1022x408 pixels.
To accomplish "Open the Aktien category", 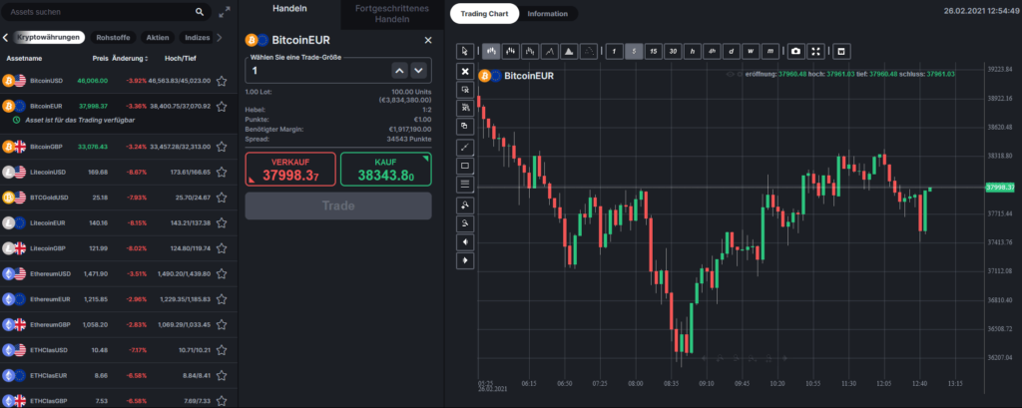I will 157,37.
